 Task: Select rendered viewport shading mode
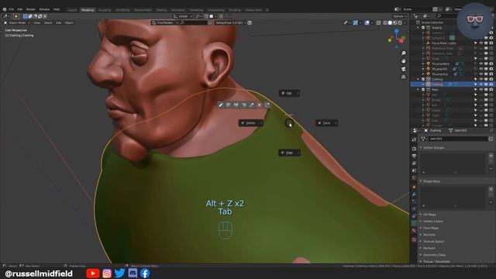click(x=400, y=22)
